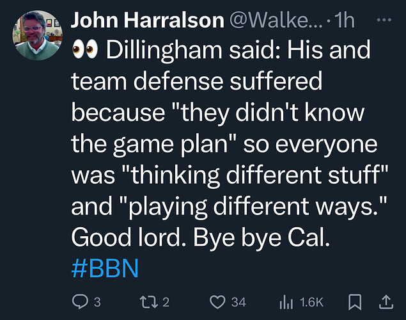The width and height of the screenshot is (406, 320).
Task: Click the retweet count number 2
Action: (166, 302)
